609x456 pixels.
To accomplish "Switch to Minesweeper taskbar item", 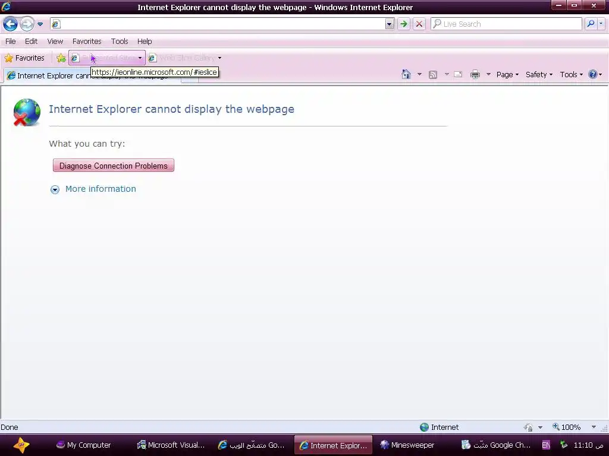I will point(407,445).
